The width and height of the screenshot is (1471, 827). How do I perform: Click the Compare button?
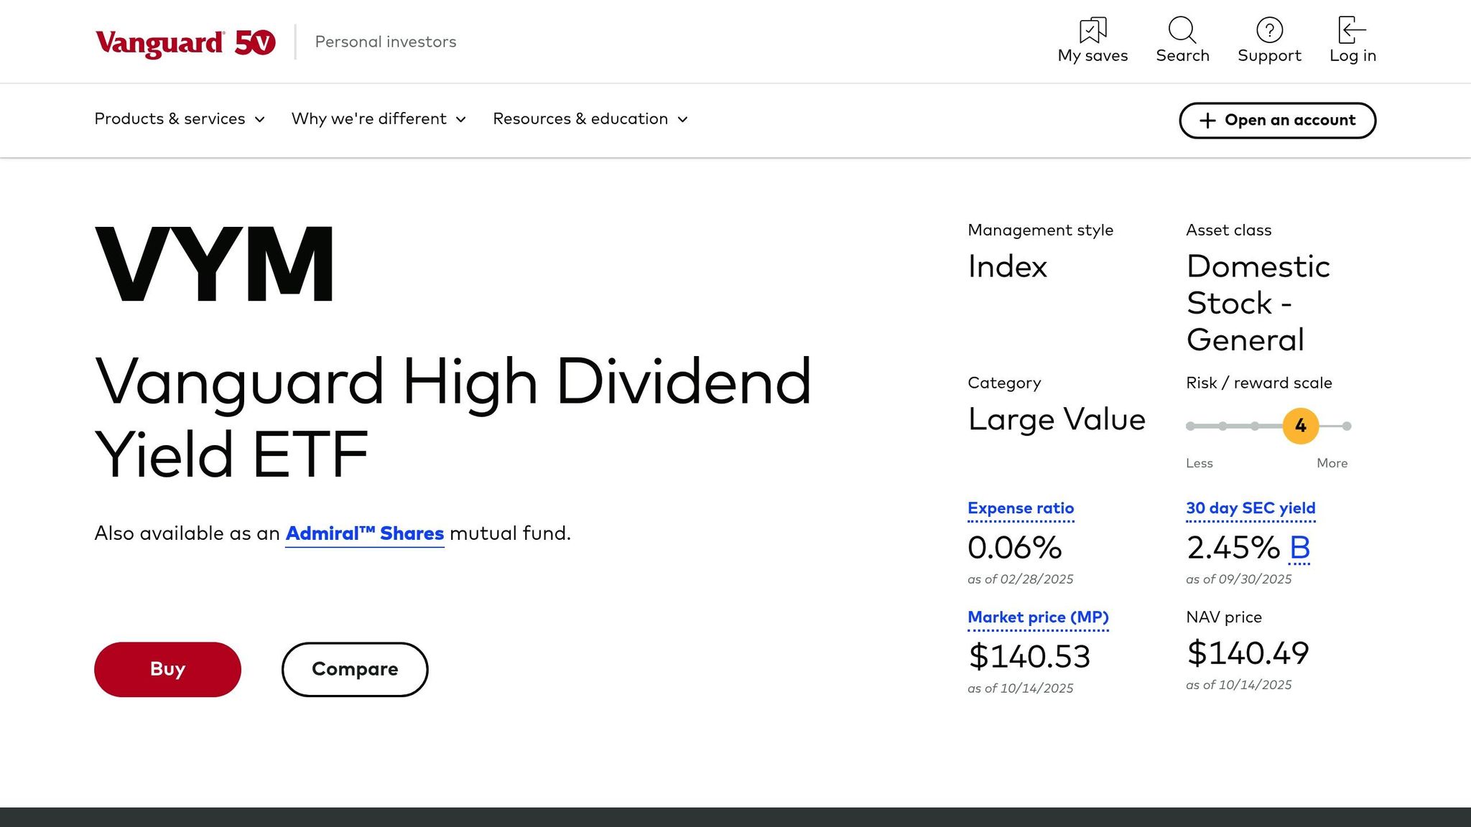[x=355, y=669]
